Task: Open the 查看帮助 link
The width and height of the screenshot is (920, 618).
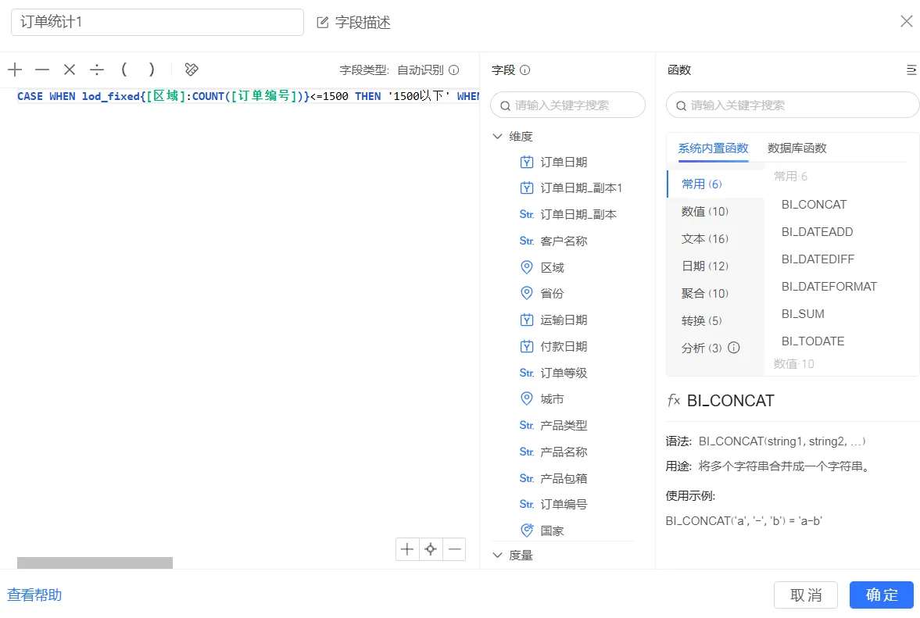Action: point(34,595)
